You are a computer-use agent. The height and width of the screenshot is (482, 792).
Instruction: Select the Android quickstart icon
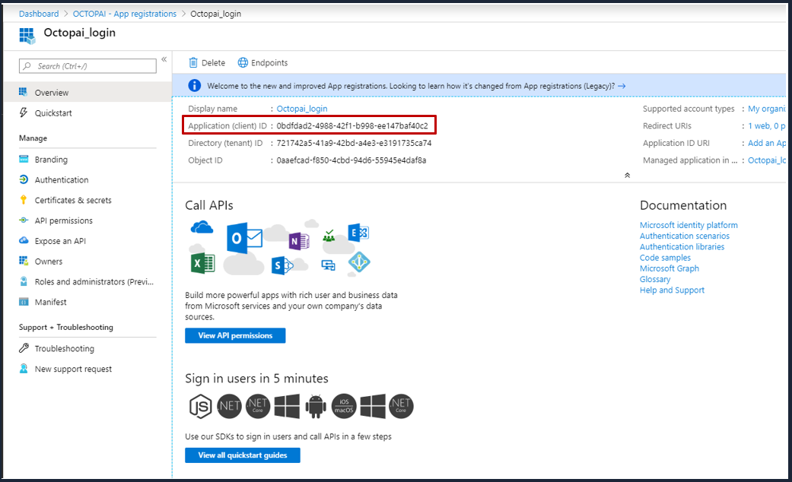point(316,406)
